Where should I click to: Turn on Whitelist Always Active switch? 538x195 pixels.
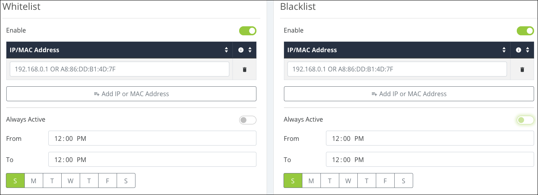tap(248, 120)
